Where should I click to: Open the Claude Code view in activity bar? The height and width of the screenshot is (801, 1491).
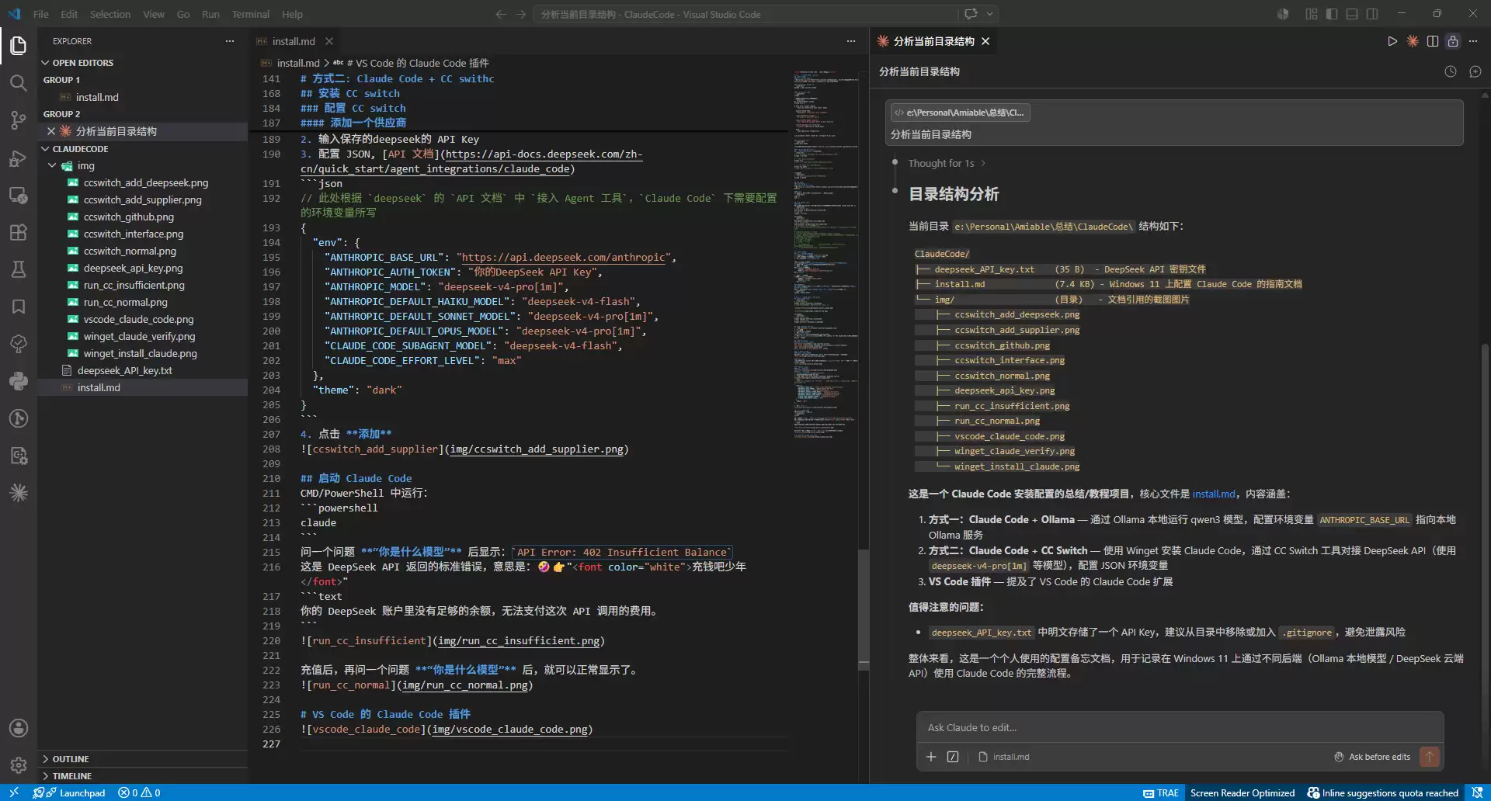click(19, 493)
